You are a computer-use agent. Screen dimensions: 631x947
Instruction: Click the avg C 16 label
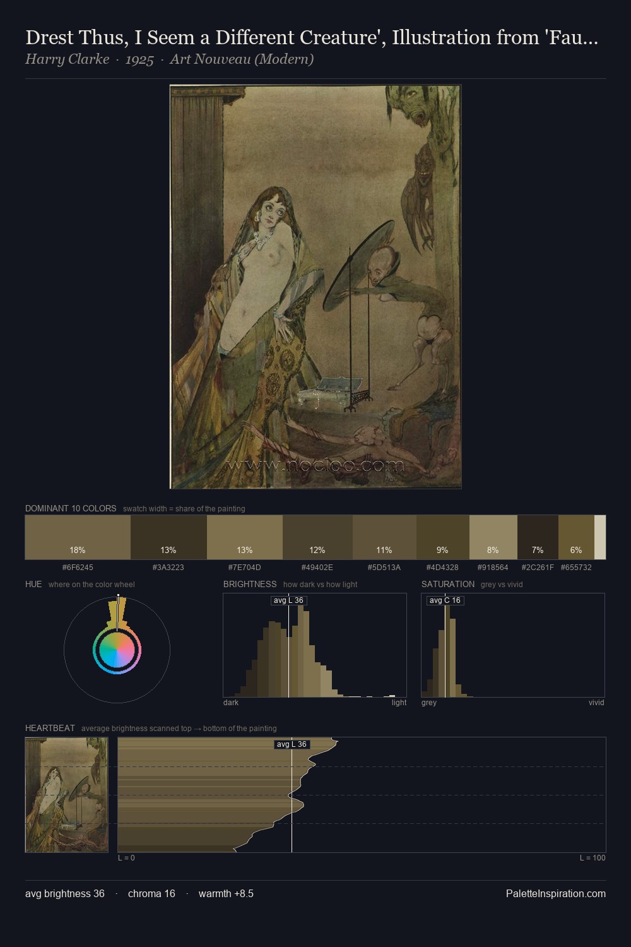(x=445, y=600)
